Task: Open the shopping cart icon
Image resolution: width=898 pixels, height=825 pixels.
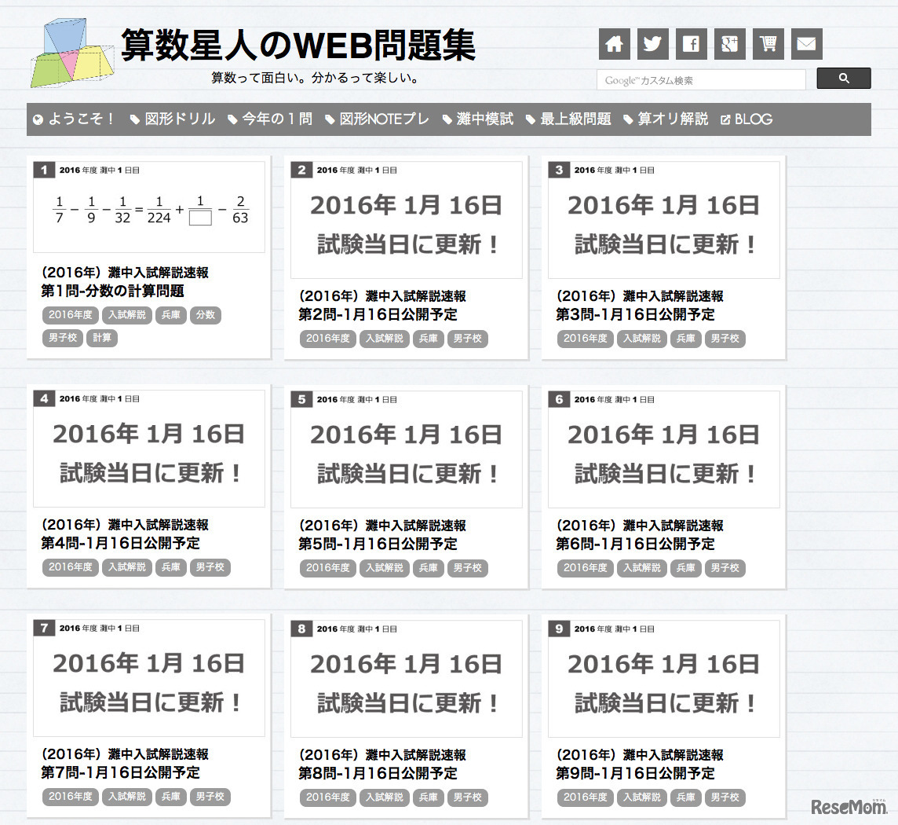Action: [x=768, y=44]
